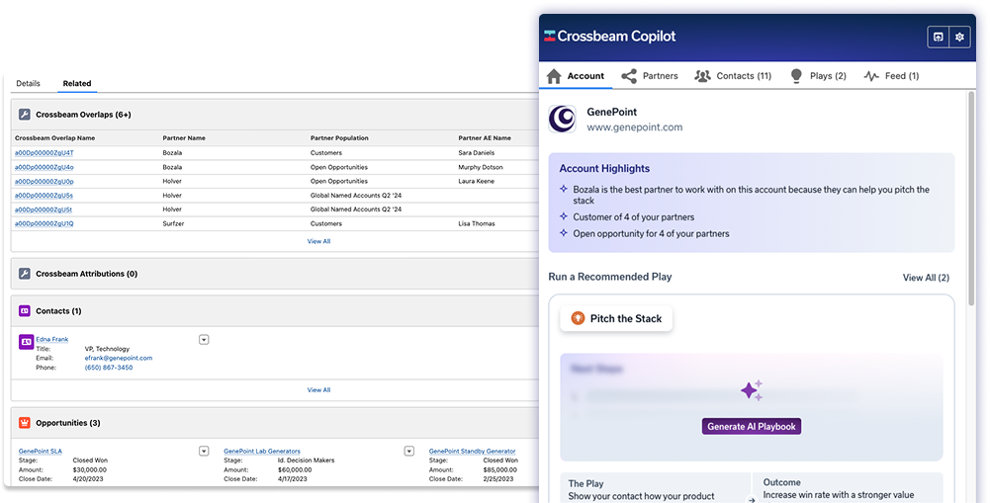
Task: Click email efrank@genepoint.com
Action: click(x=119, y=358)
